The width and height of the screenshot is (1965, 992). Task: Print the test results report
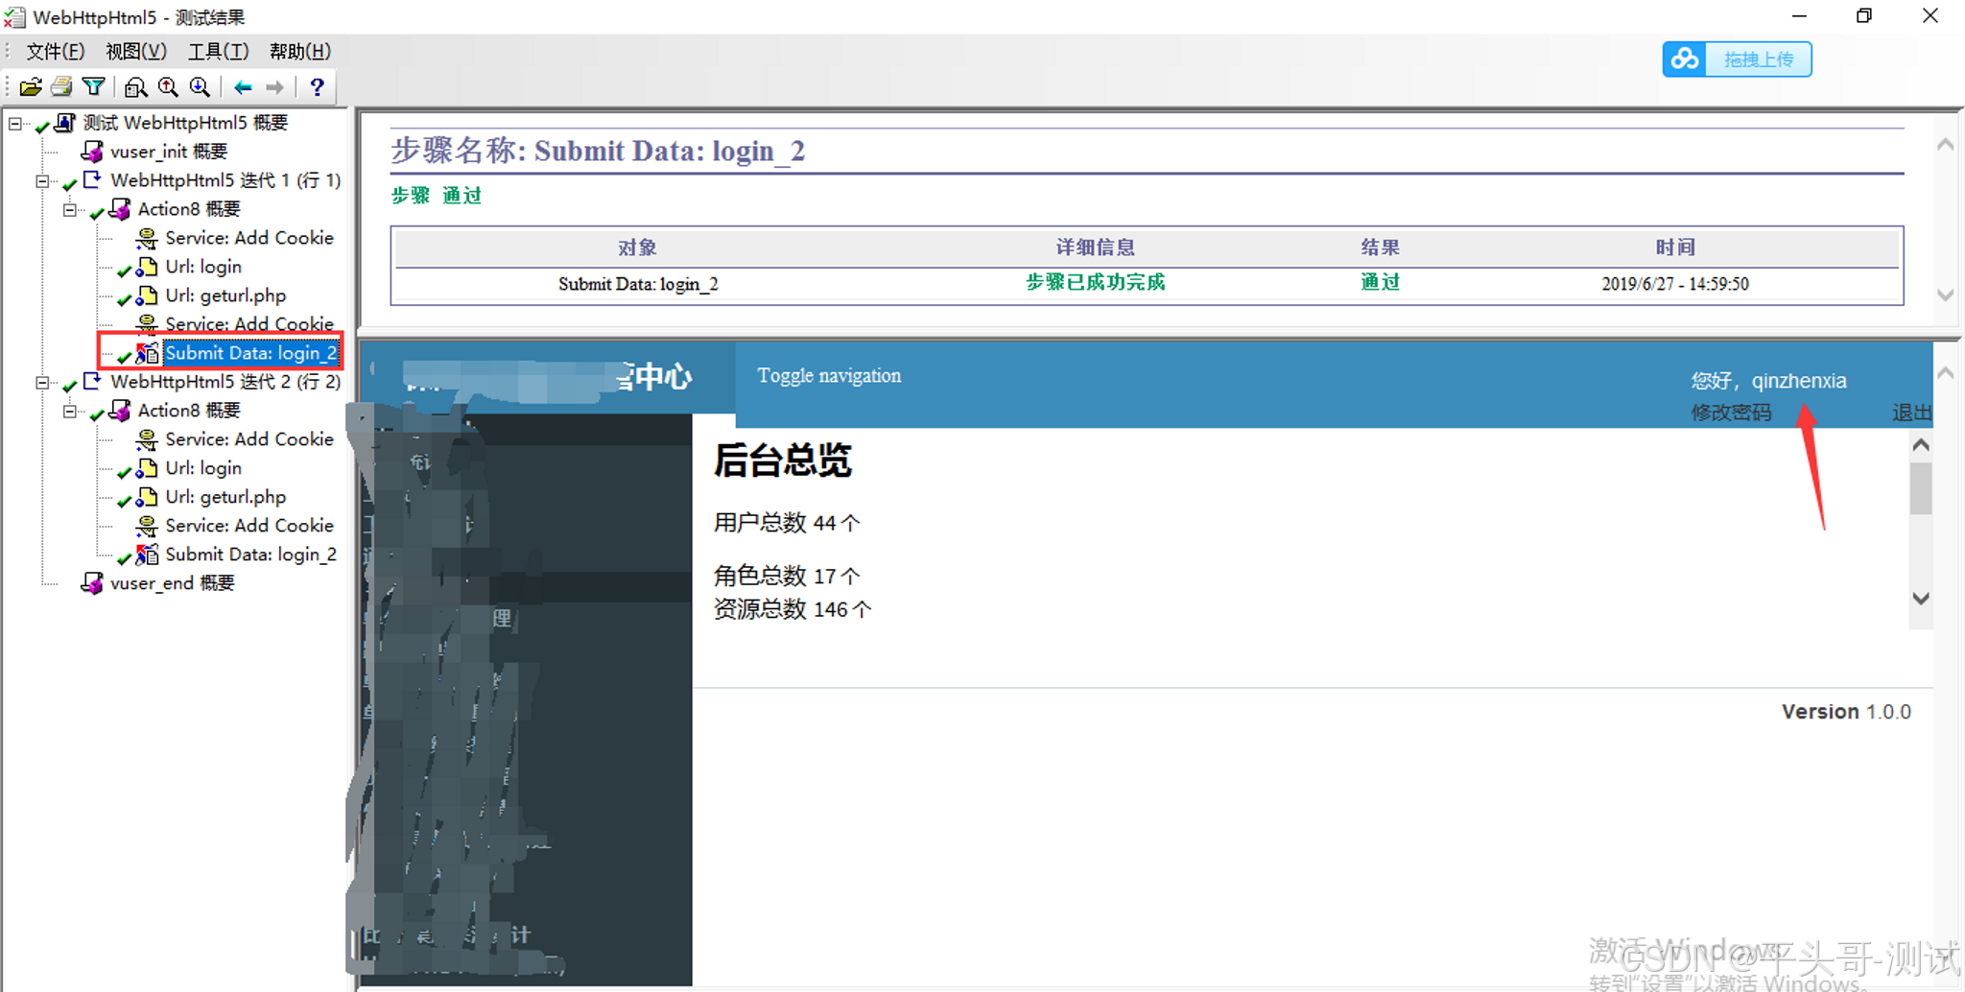(x=61, y=87)
